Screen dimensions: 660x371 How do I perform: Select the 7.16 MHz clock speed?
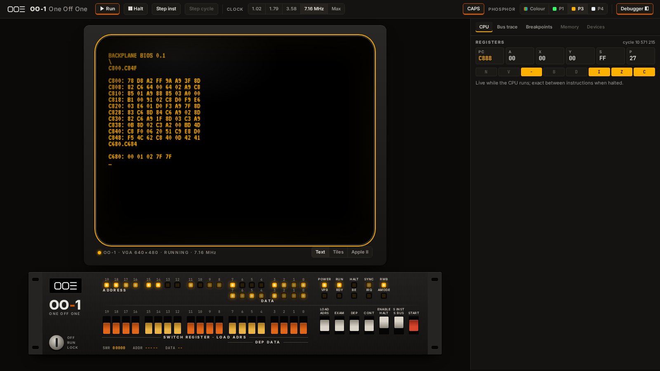314,9
